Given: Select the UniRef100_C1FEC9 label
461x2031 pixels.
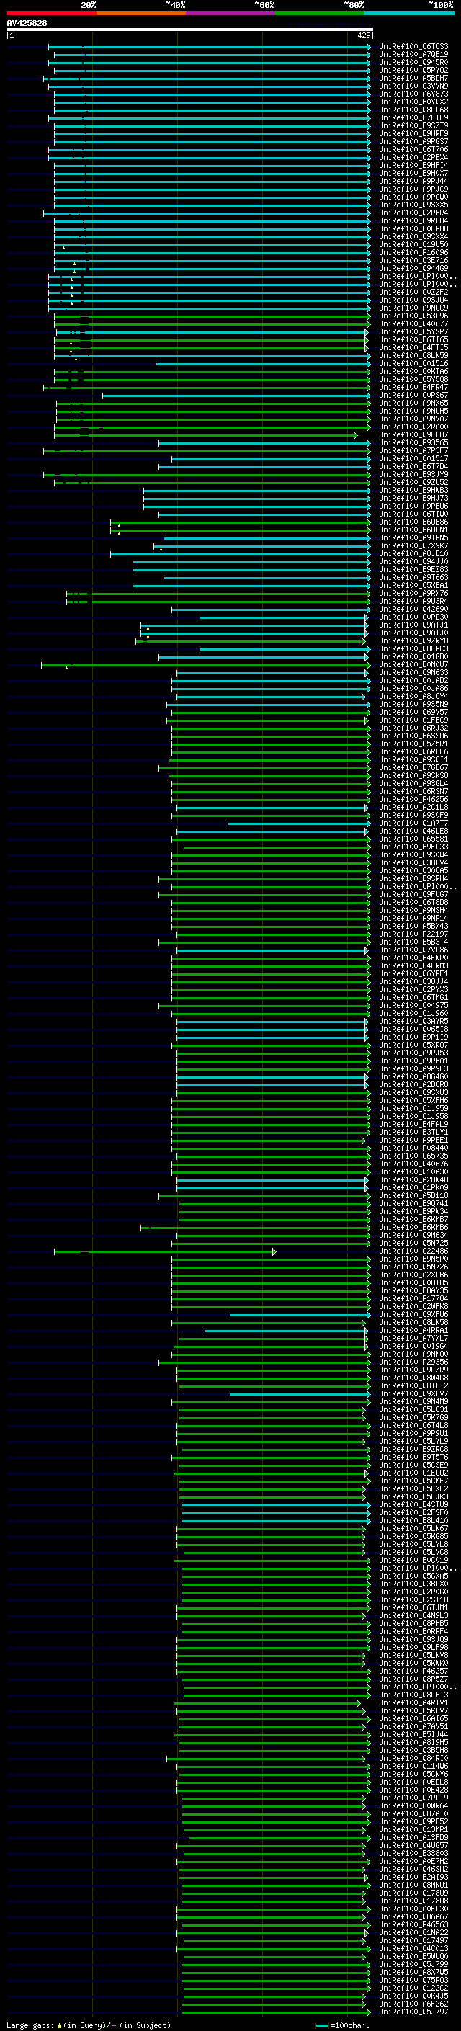Looking at the screenshot, I should (x=413, y=720).
